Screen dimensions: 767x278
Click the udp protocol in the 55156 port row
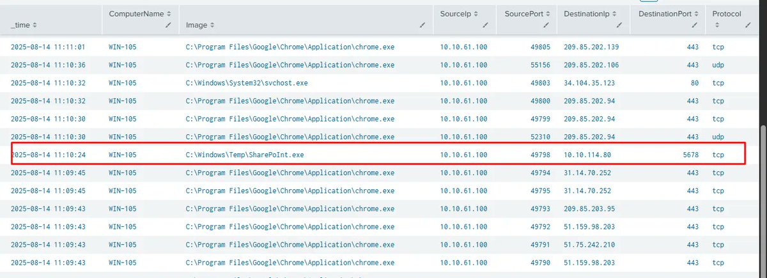[x=719, y=65]
